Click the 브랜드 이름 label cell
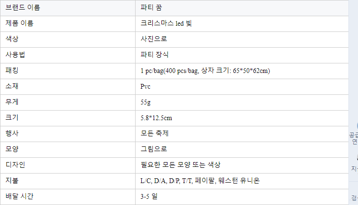The image size is (358, 205). [23, 8]
